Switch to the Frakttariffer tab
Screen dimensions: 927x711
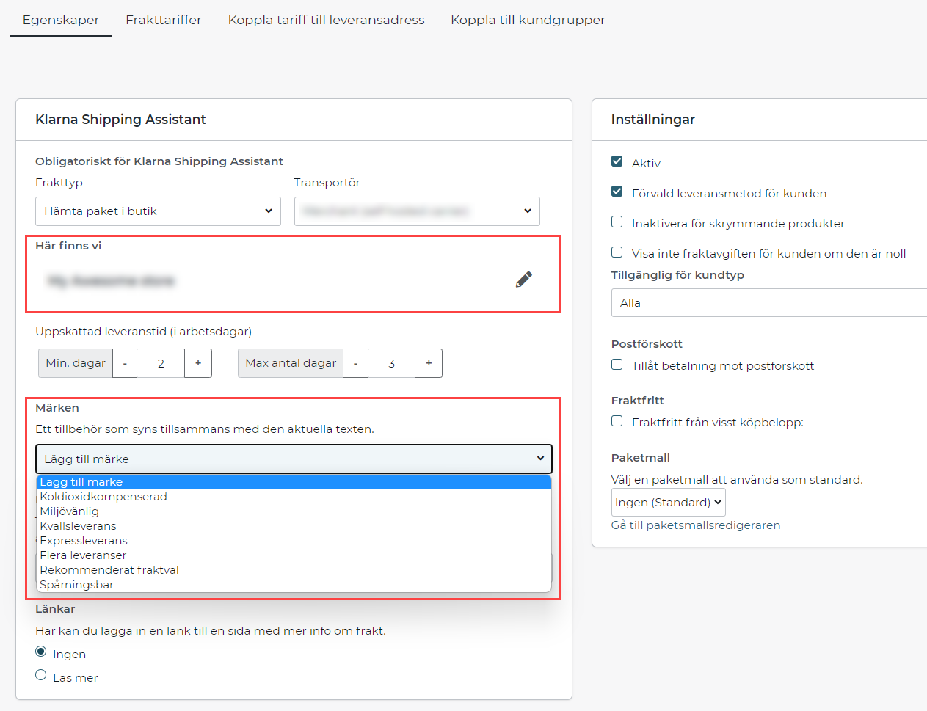[x=163, y=20]
